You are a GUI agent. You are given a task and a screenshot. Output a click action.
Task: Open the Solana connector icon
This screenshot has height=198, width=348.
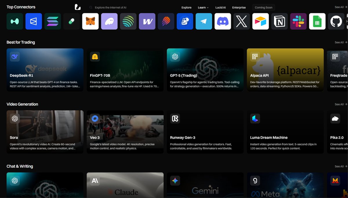click(52, 21)
